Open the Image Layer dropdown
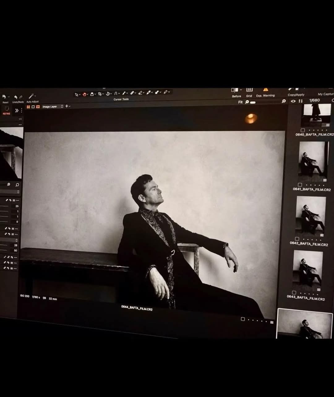Screen dimensions: 334x397 [53, 106]
